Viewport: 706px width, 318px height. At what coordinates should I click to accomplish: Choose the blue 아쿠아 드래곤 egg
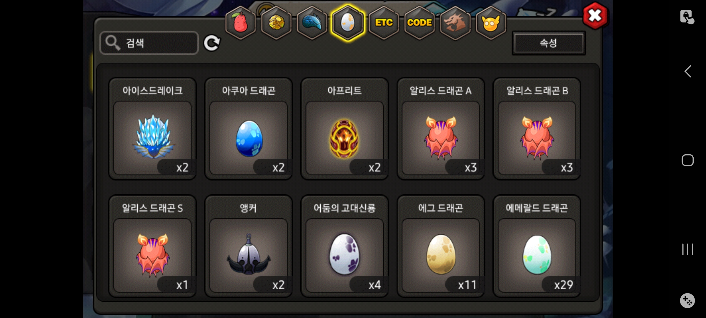pos(249,129)
